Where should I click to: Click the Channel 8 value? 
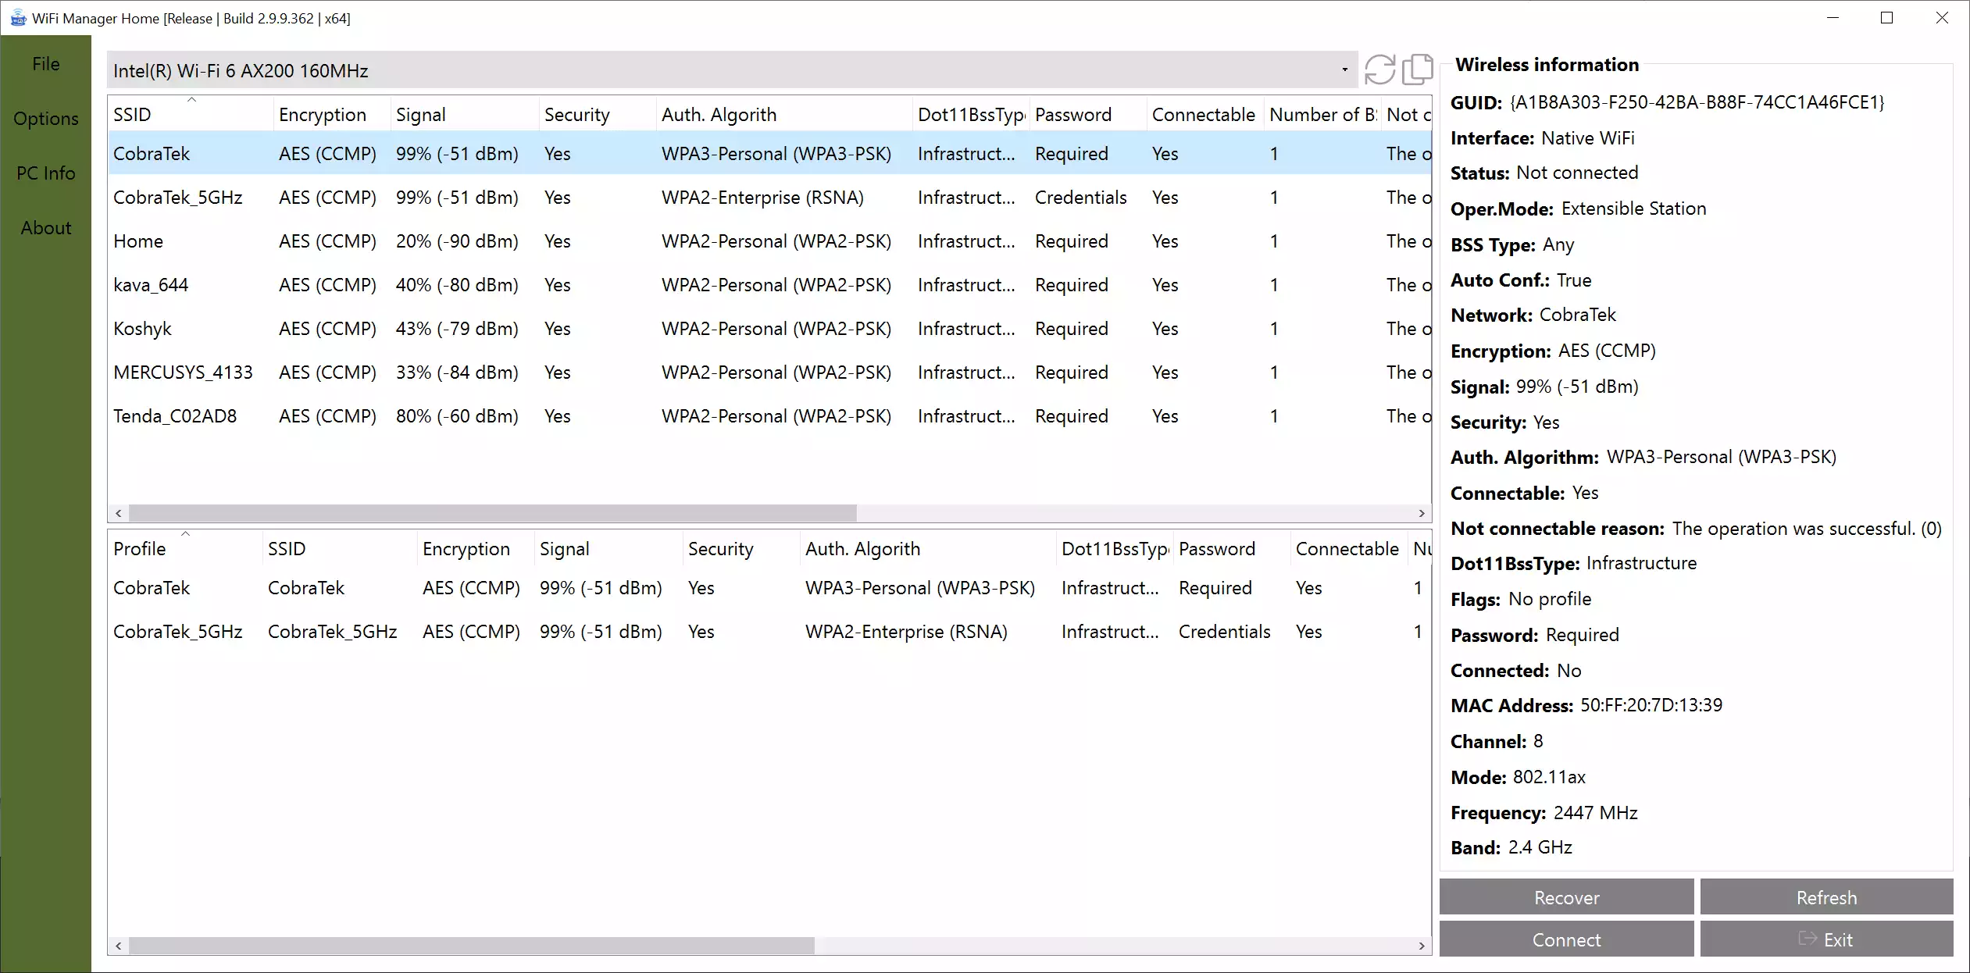point(1538,741)
